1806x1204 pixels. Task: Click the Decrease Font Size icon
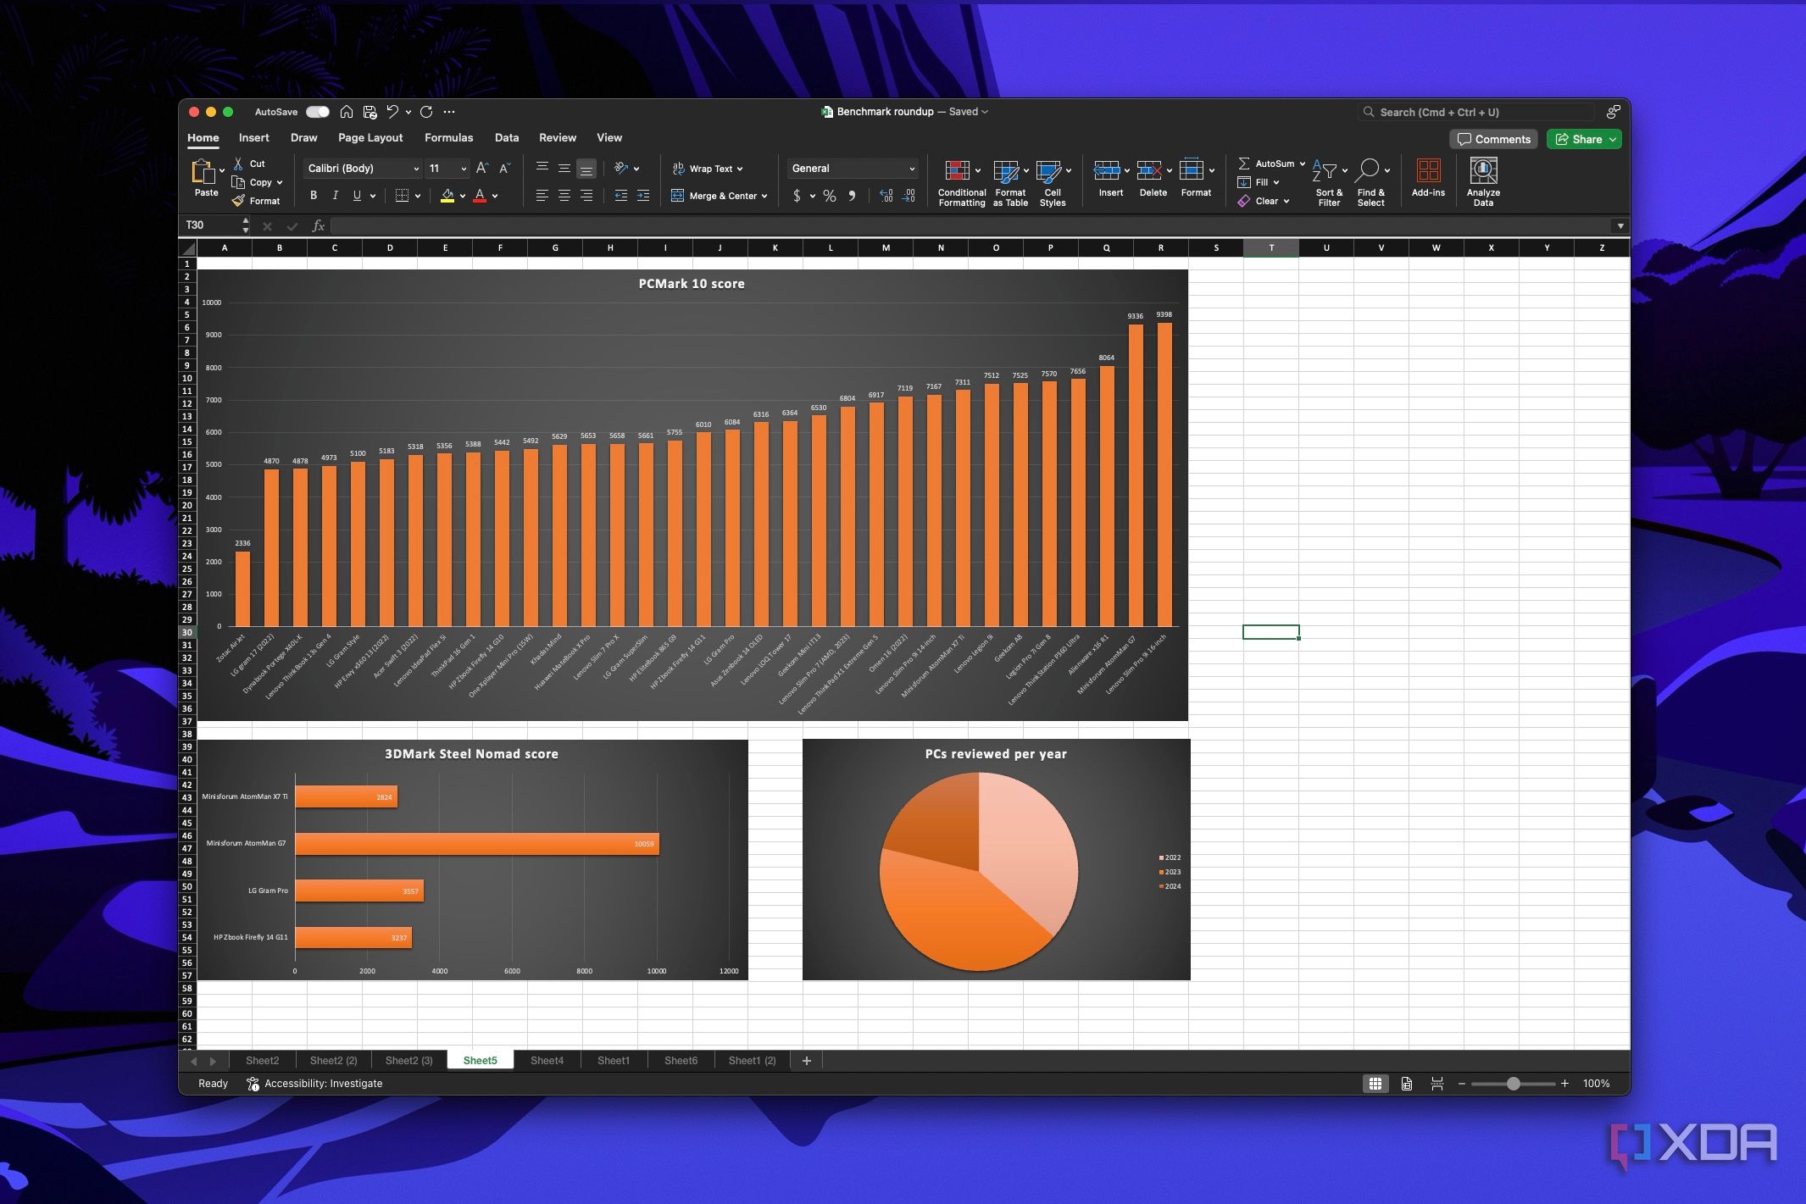504,169
